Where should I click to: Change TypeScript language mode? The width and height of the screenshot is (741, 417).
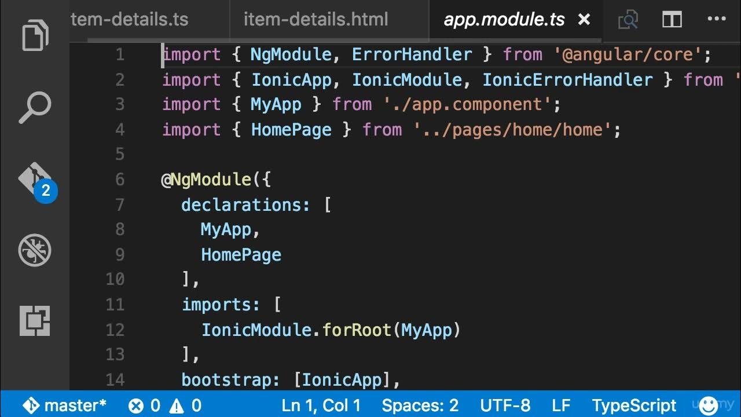(x=634, y=405)
